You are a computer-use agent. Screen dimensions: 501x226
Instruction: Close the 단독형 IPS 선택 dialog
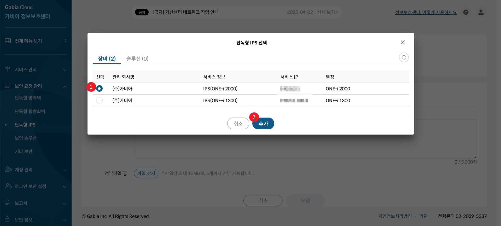[403, 42]
